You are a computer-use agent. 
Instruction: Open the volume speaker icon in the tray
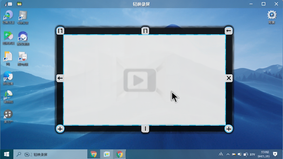coord(240,155)
